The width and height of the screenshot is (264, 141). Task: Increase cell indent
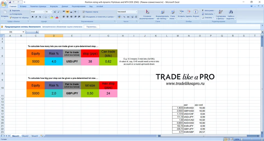79,17
